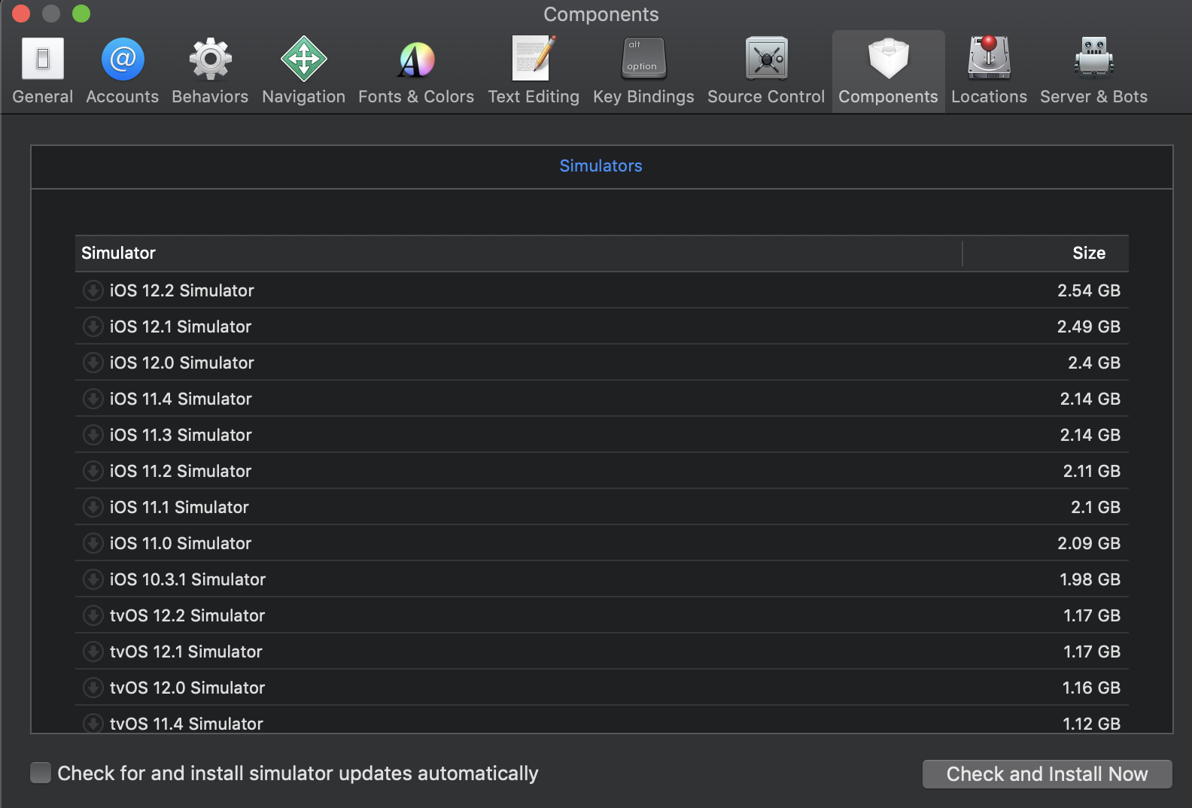This screenshot has width=1192, height=808.
Task: Open the Locations drive icon
Action: (989, 58)
